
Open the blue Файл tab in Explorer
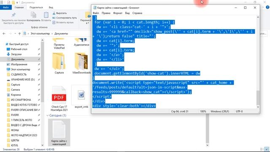coord(6,8)
